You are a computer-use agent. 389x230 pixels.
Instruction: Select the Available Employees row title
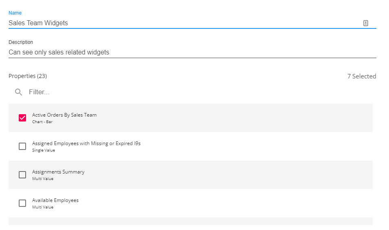55,200
